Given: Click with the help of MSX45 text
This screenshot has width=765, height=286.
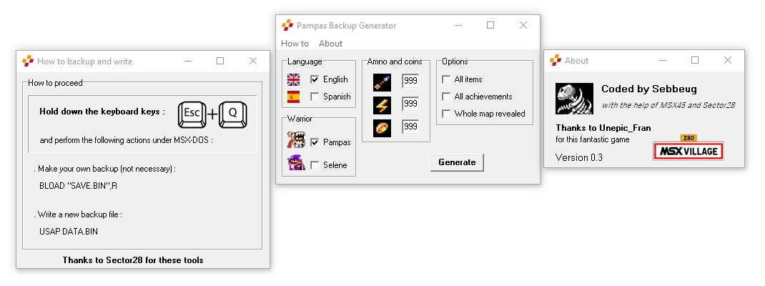Looking at the screenshot, I should [668, 105].
